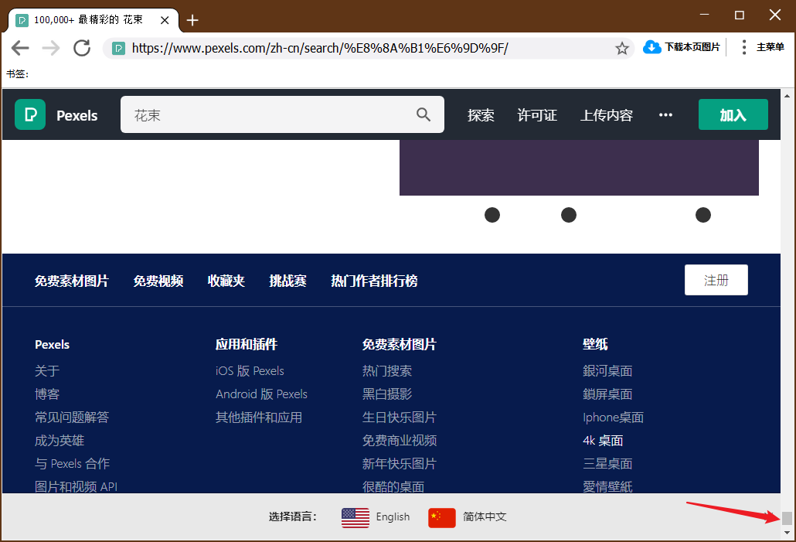Screen dimensions: 796x542
Task: Click the search magnifier icon
Action: [x=424, y=114]
